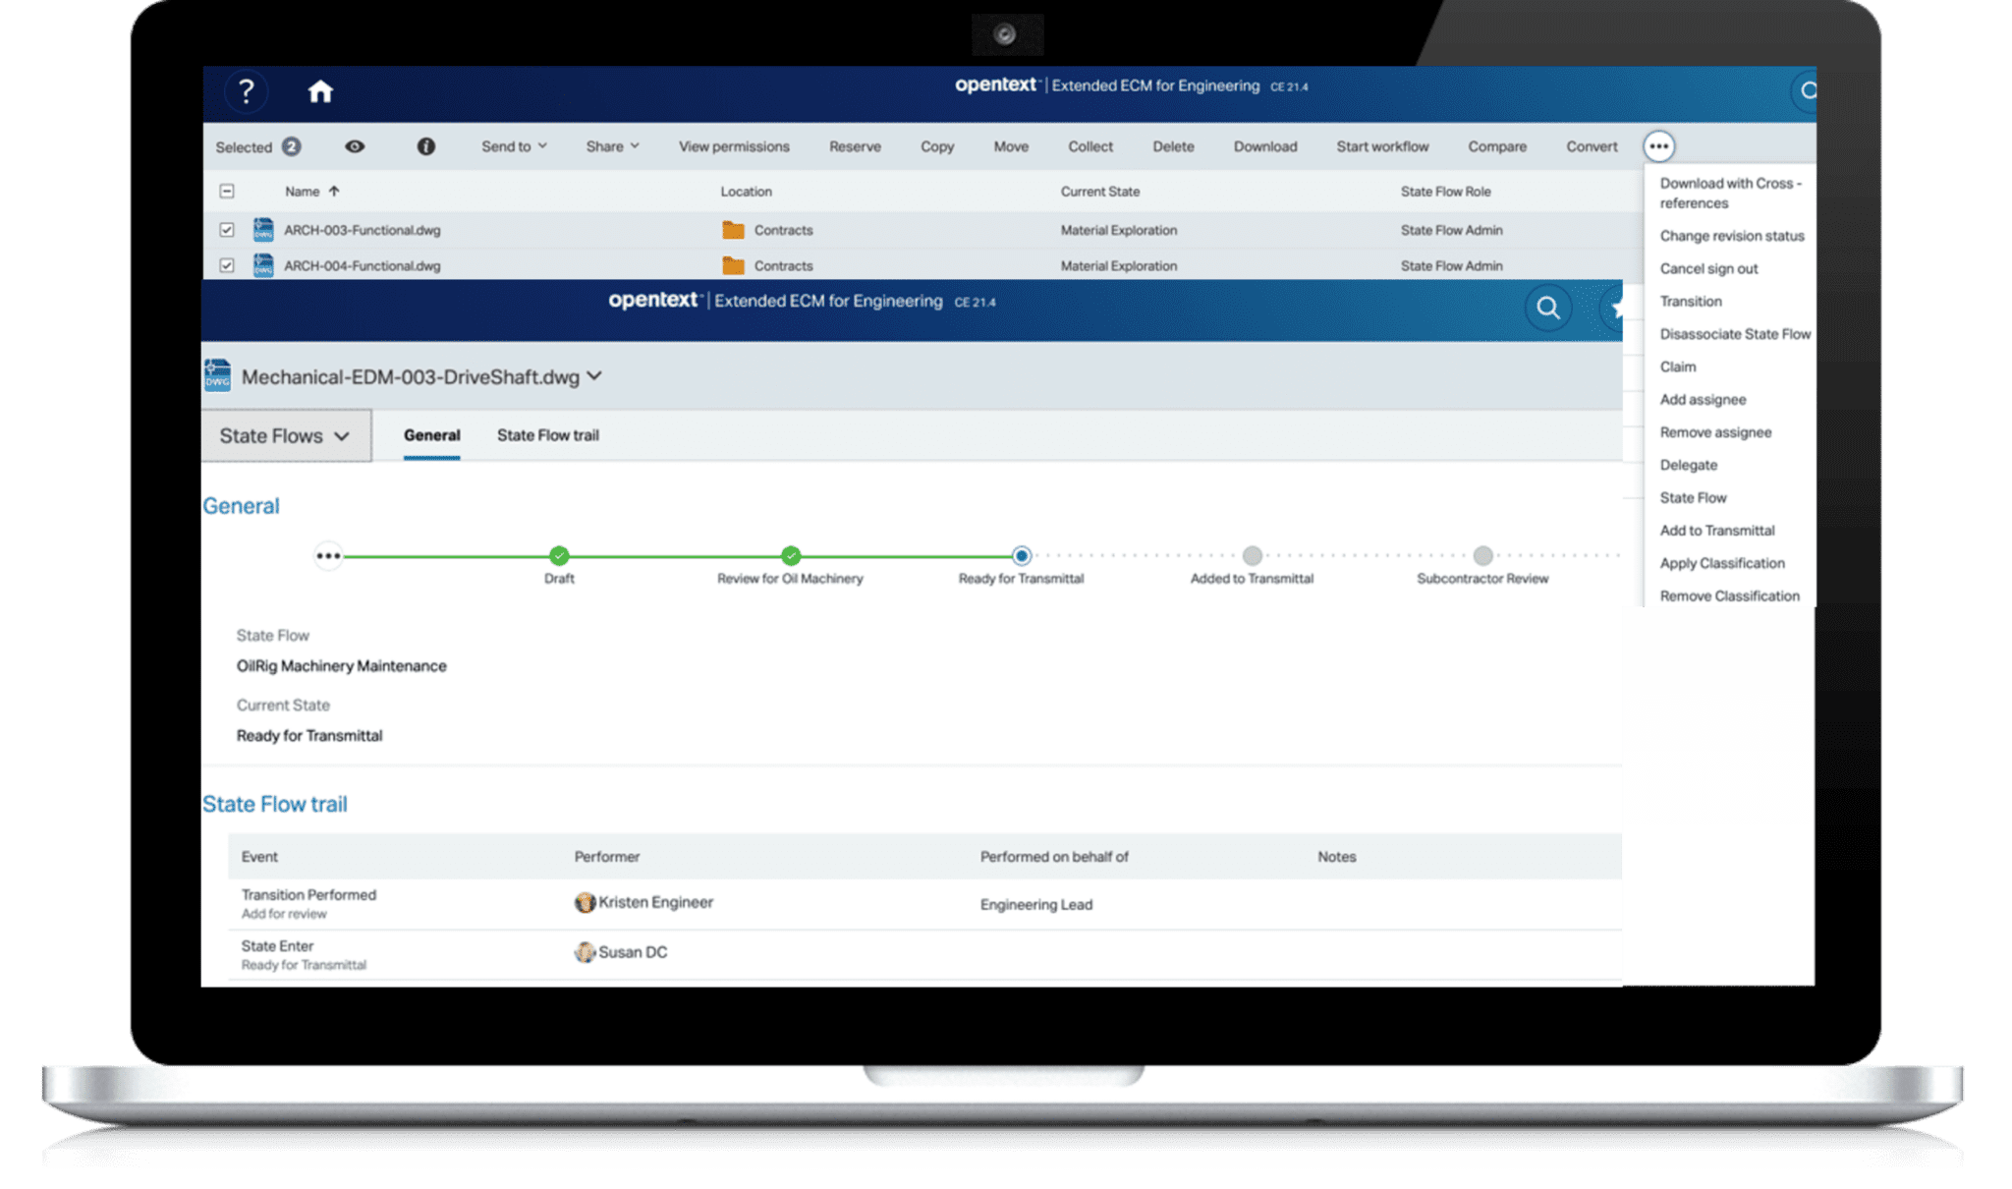Click the DWG file icon beside Mechanical-EDM-003-DriveShaft.dwg
Viewport: 2012px width, 1189px height.
click(218, 374)
